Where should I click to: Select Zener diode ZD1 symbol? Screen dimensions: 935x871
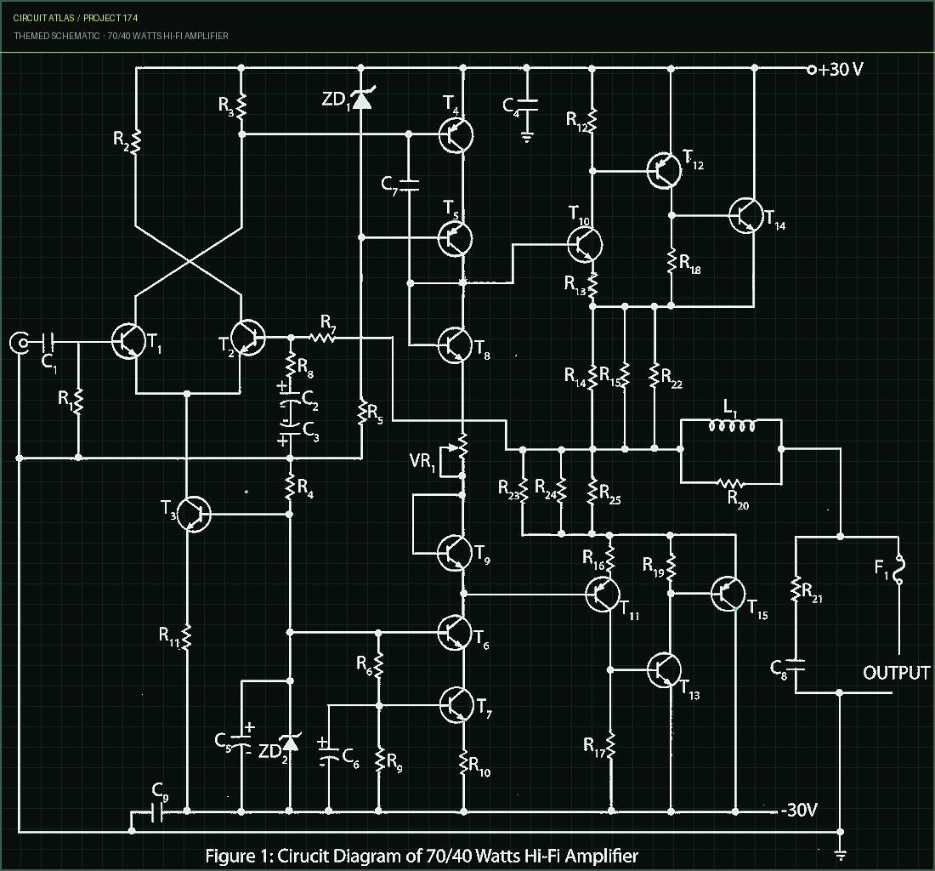click(x=362, y=99)
